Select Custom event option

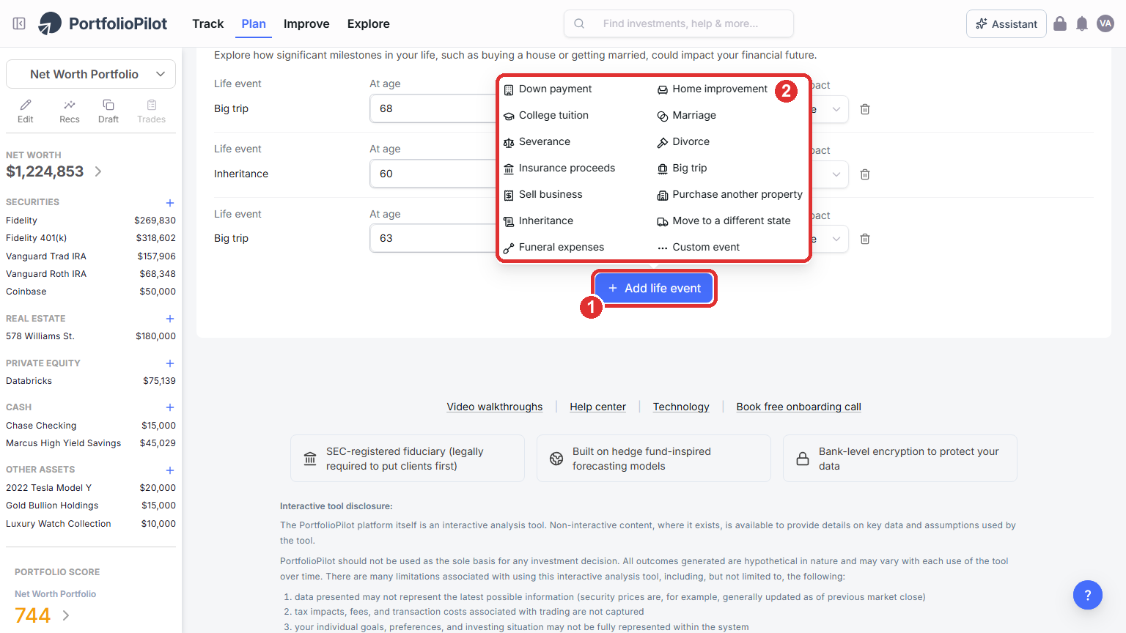(699, 247)
